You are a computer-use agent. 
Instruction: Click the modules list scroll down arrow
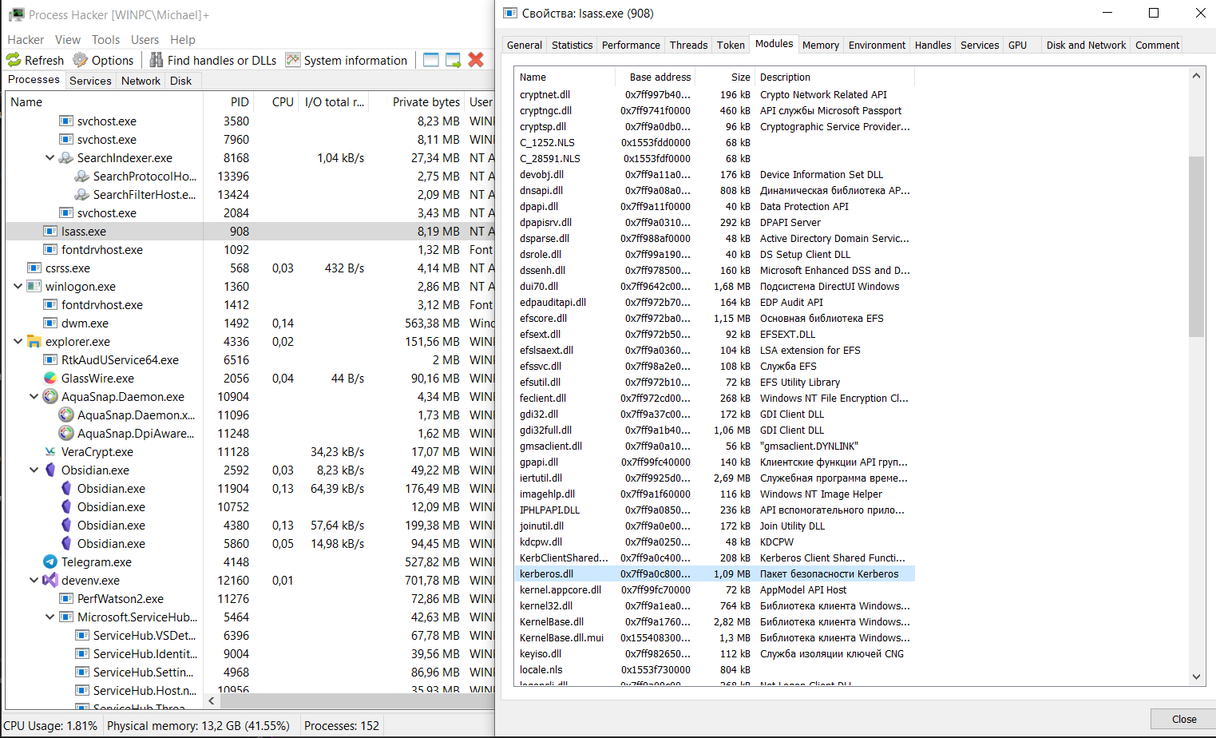pos(1196,676)
